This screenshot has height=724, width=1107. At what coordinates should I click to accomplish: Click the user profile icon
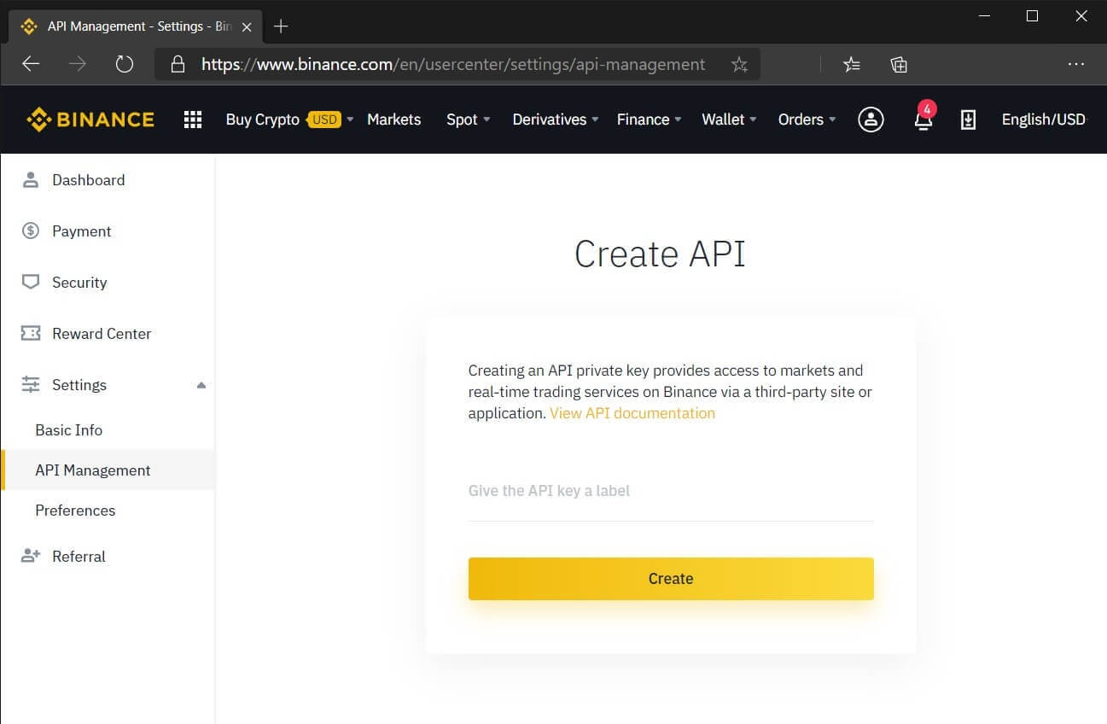871,120
